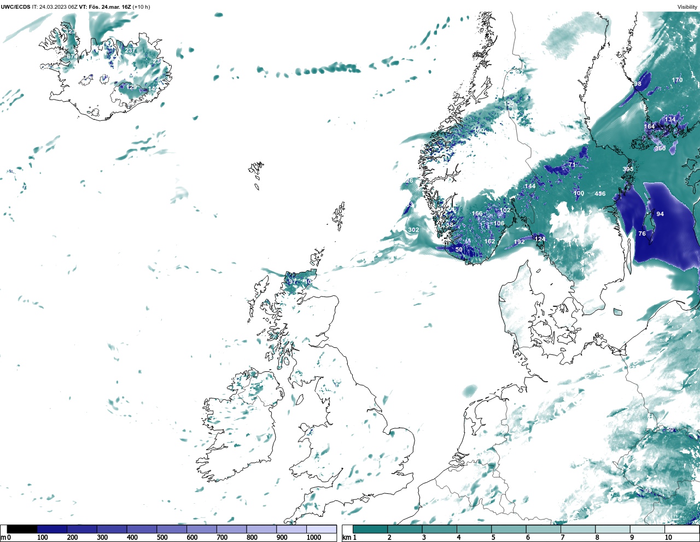Click the 4–5 km legend swatch
The height and width of the screenshot is (542, 700).
coord(474,529)
